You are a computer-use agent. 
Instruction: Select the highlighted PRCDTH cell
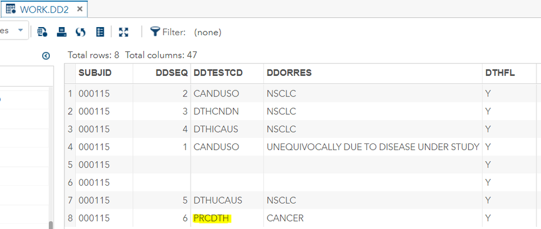pos(212,218)
